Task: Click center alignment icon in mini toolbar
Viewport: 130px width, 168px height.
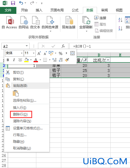Action: [20, 60]
